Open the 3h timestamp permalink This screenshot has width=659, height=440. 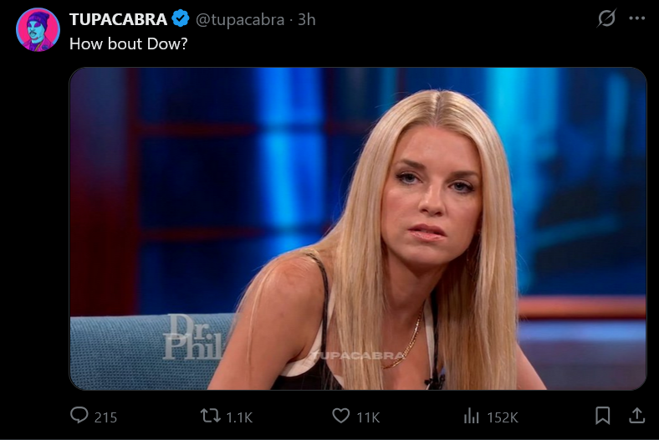(306, 19)
